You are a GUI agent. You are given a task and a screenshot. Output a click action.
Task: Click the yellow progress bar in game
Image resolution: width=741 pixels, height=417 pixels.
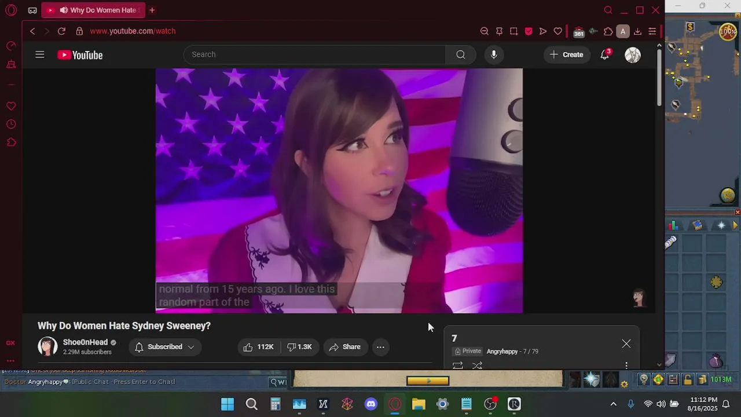pyautogui.click(x=428, y=381)
